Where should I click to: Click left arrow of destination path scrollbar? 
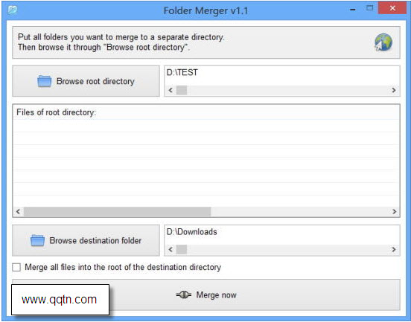[x=171, y=249]
